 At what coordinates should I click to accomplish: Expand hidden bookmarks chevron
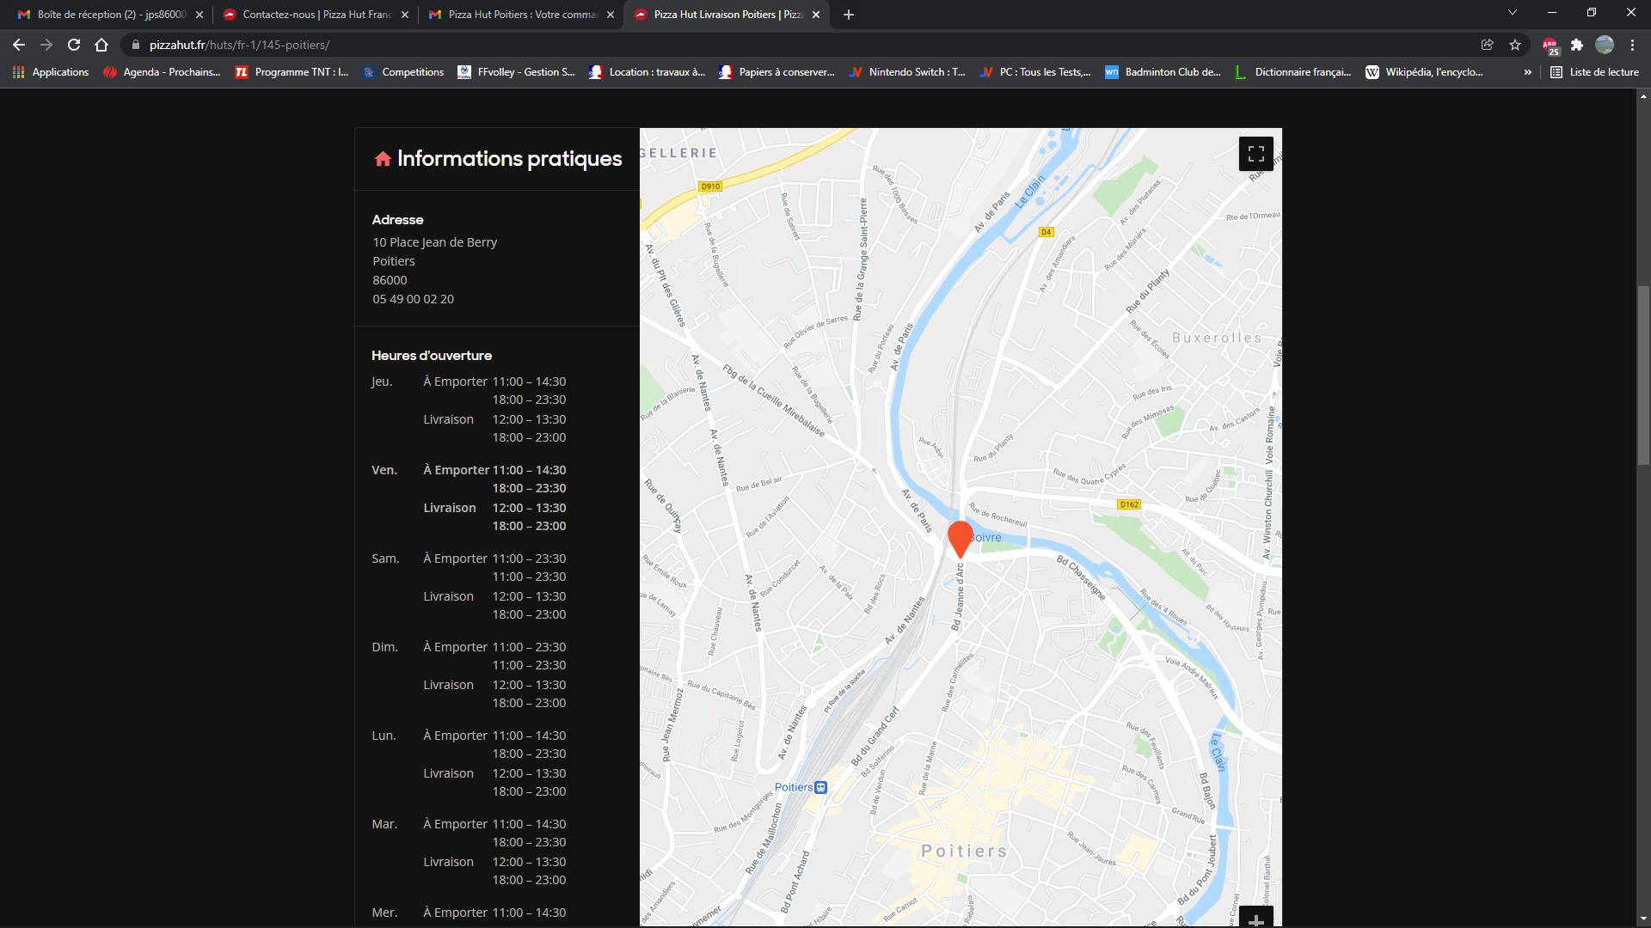click(1527, 72)
